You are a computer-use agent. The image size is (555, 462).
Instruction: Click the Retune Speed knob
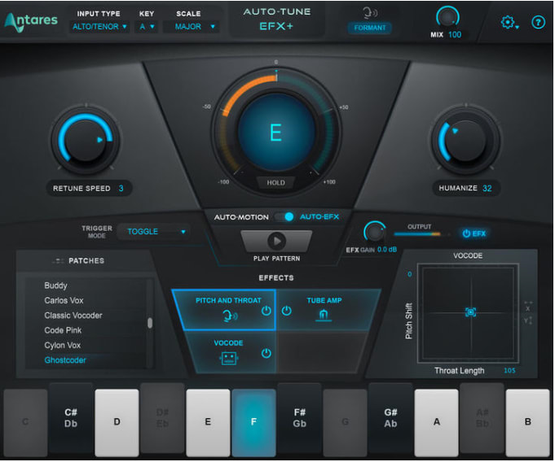[86, 141]
